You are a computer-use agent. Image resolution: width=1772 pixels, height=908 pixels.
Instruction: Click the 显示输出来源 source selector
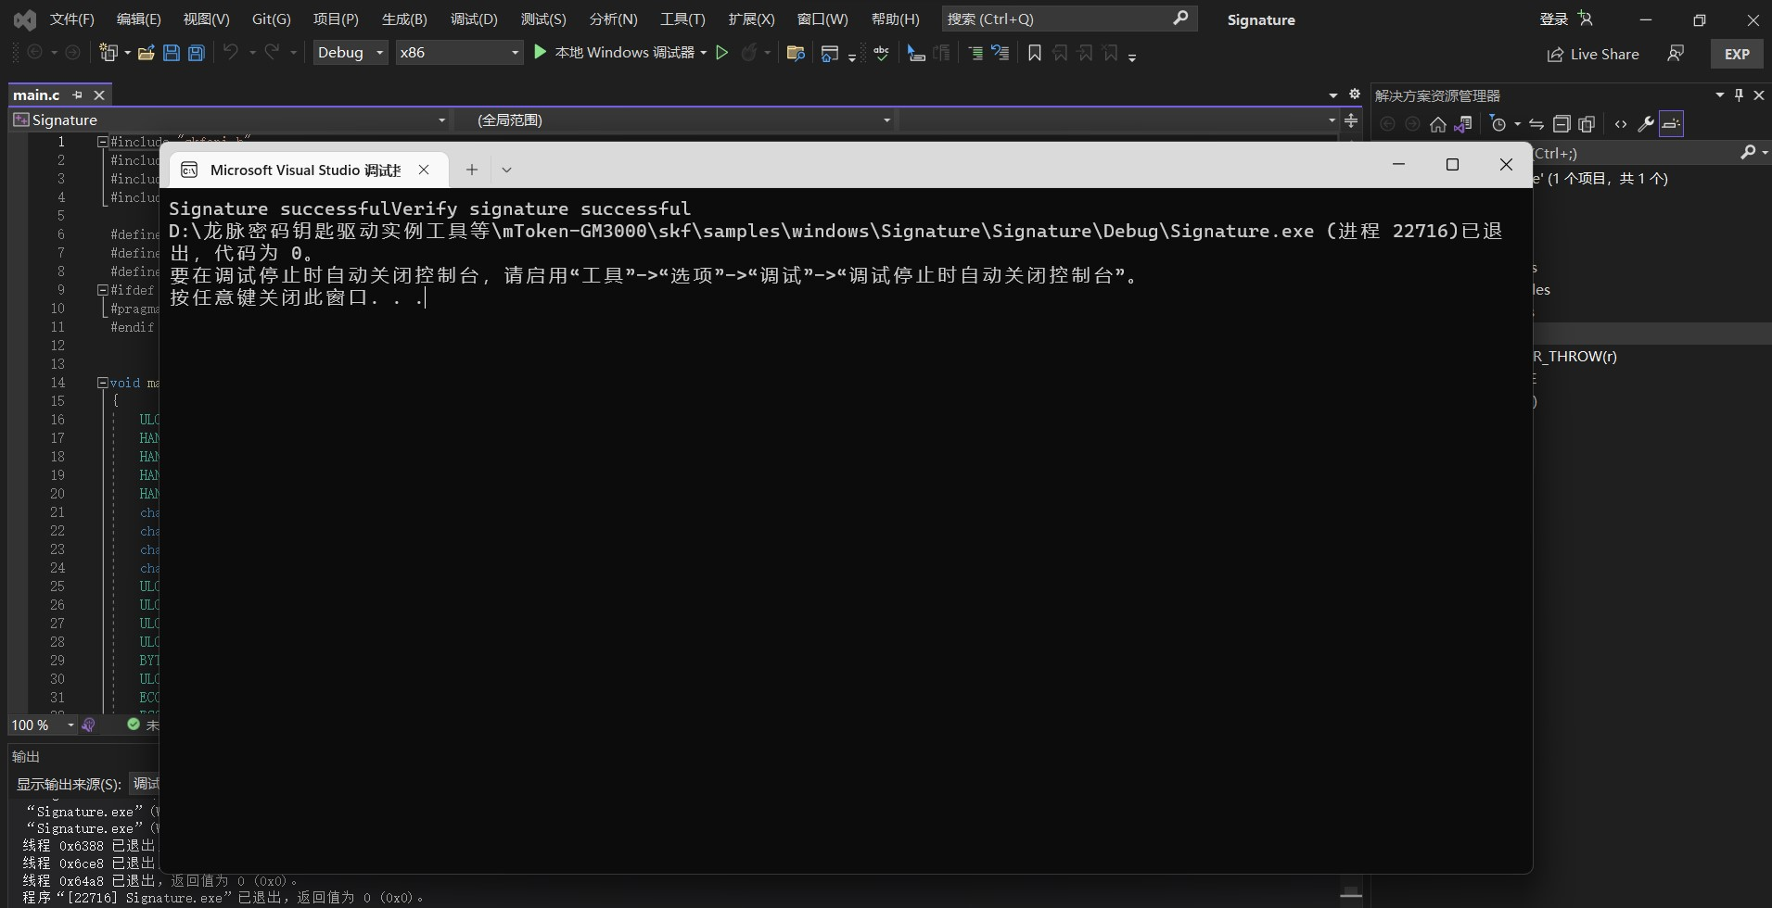tap(146, 784)
